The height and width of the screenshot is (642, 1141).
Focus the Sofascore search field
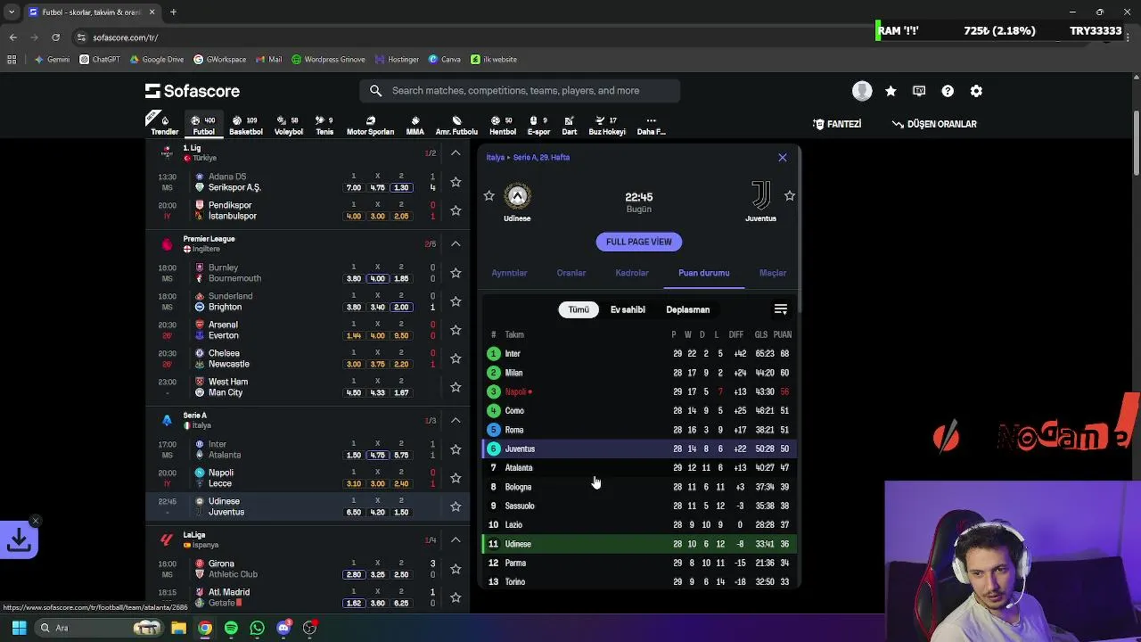click(521, 91)
